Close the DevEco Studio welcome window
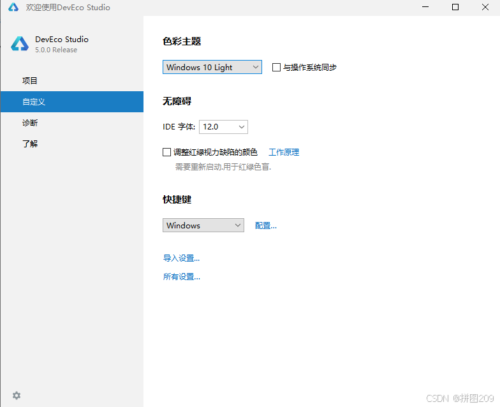The width and height of the screenshot is (500, 407). pos(485,7)
